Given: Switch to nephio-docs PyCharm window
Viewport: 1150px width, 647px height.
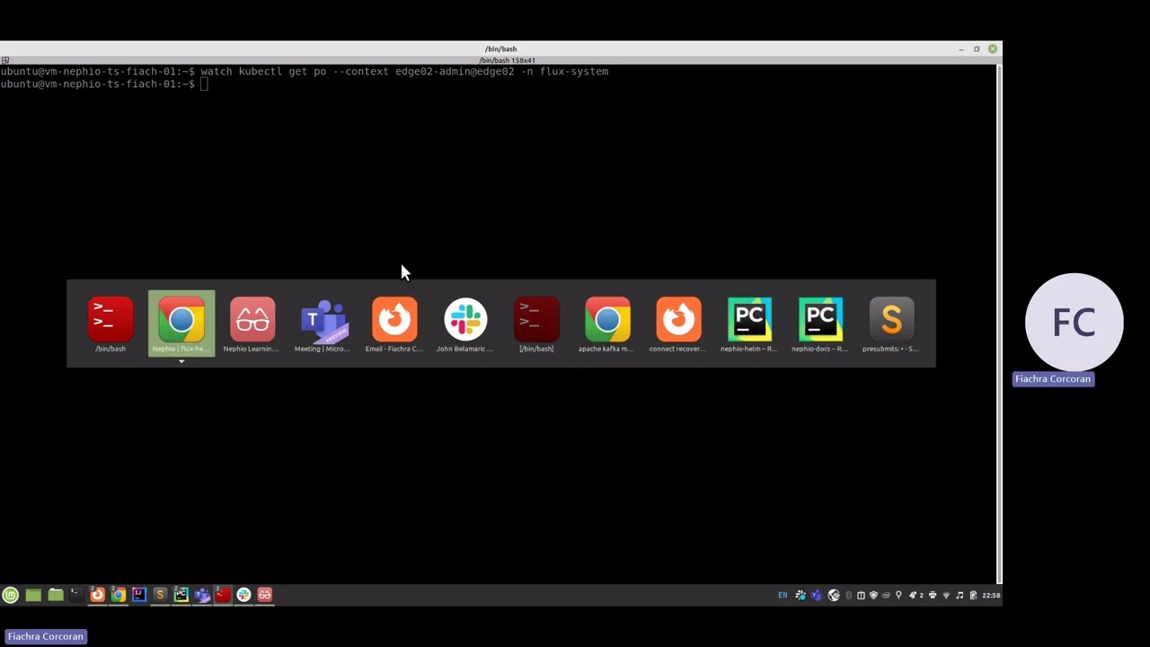Looking at the screenshot, I should (819, 323).
